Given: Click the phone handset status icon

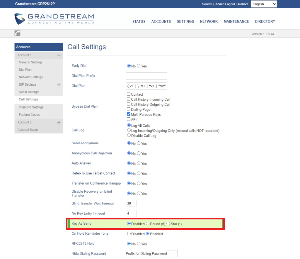Looking at the screenshot, I should tap(18, 33).
